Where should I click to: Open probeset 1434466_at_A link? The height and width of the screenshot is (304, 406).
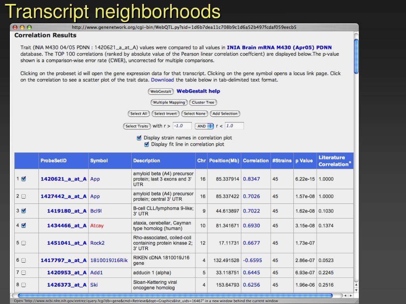[67, 226]
